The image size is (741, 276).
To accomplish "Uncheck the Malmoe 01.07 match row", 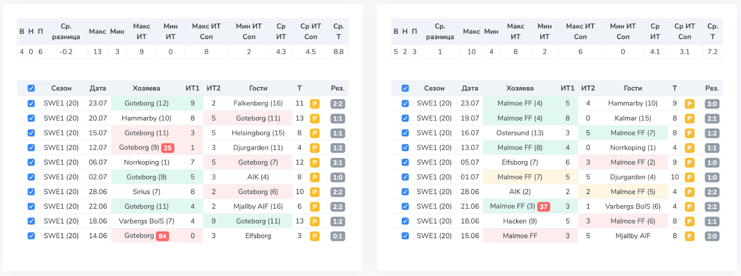I will point(405,177).
